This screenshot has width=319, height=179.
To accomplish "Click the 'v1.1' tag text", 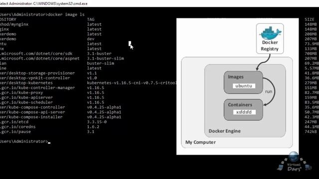I will [x=92, y=73].
